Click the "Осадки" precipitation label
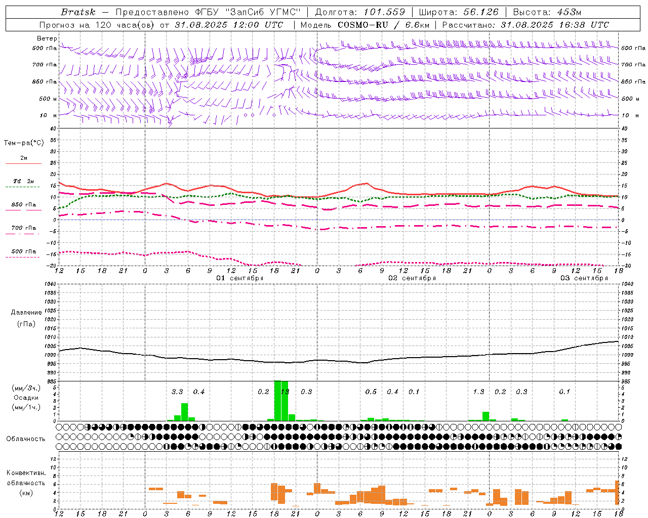The width and height of the screenshot is (648, 518). click(26, 398)
